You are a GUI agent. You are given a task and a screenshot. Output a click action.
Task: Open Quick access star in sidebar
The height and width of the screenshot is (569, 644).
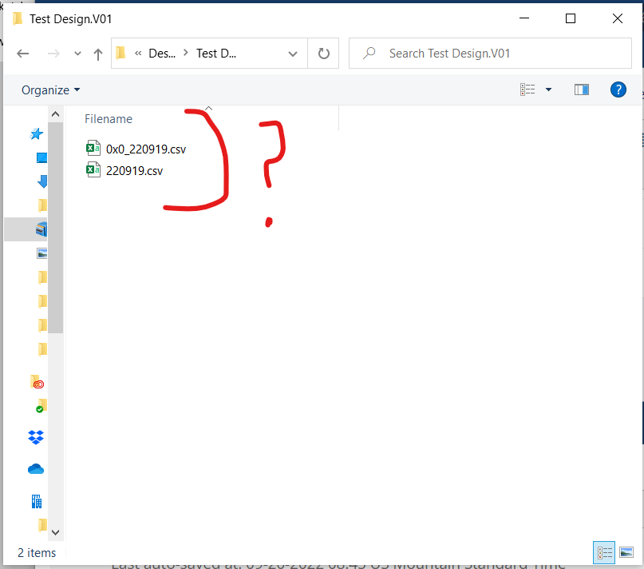pyautogui.click(x=37, y=133)
